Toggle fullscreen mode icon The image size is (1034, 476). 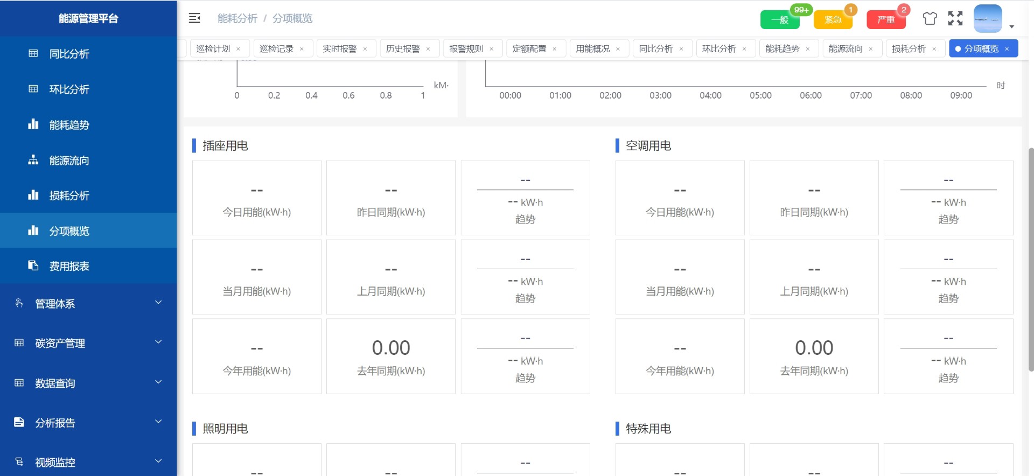click(x=955, y=19)
